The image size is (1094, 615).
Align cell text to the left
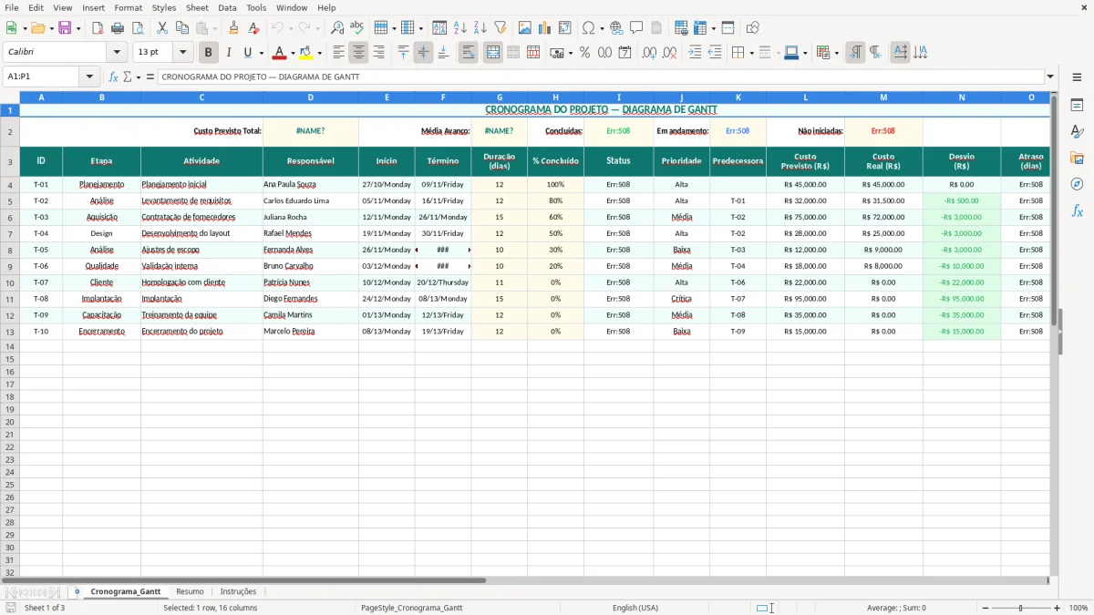coord(338,53)
